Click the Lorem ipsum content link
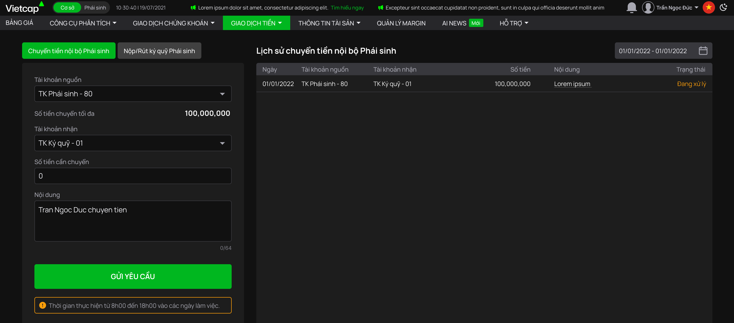The width and height of the screenshot is (734, 323). pos(572,84)
